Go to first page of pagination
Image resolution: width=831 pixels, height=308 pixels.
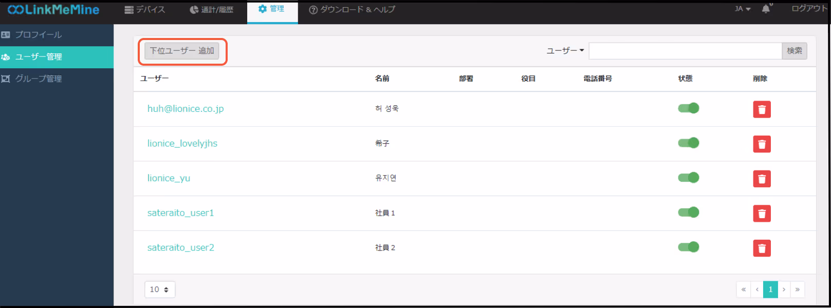[744, 290]
